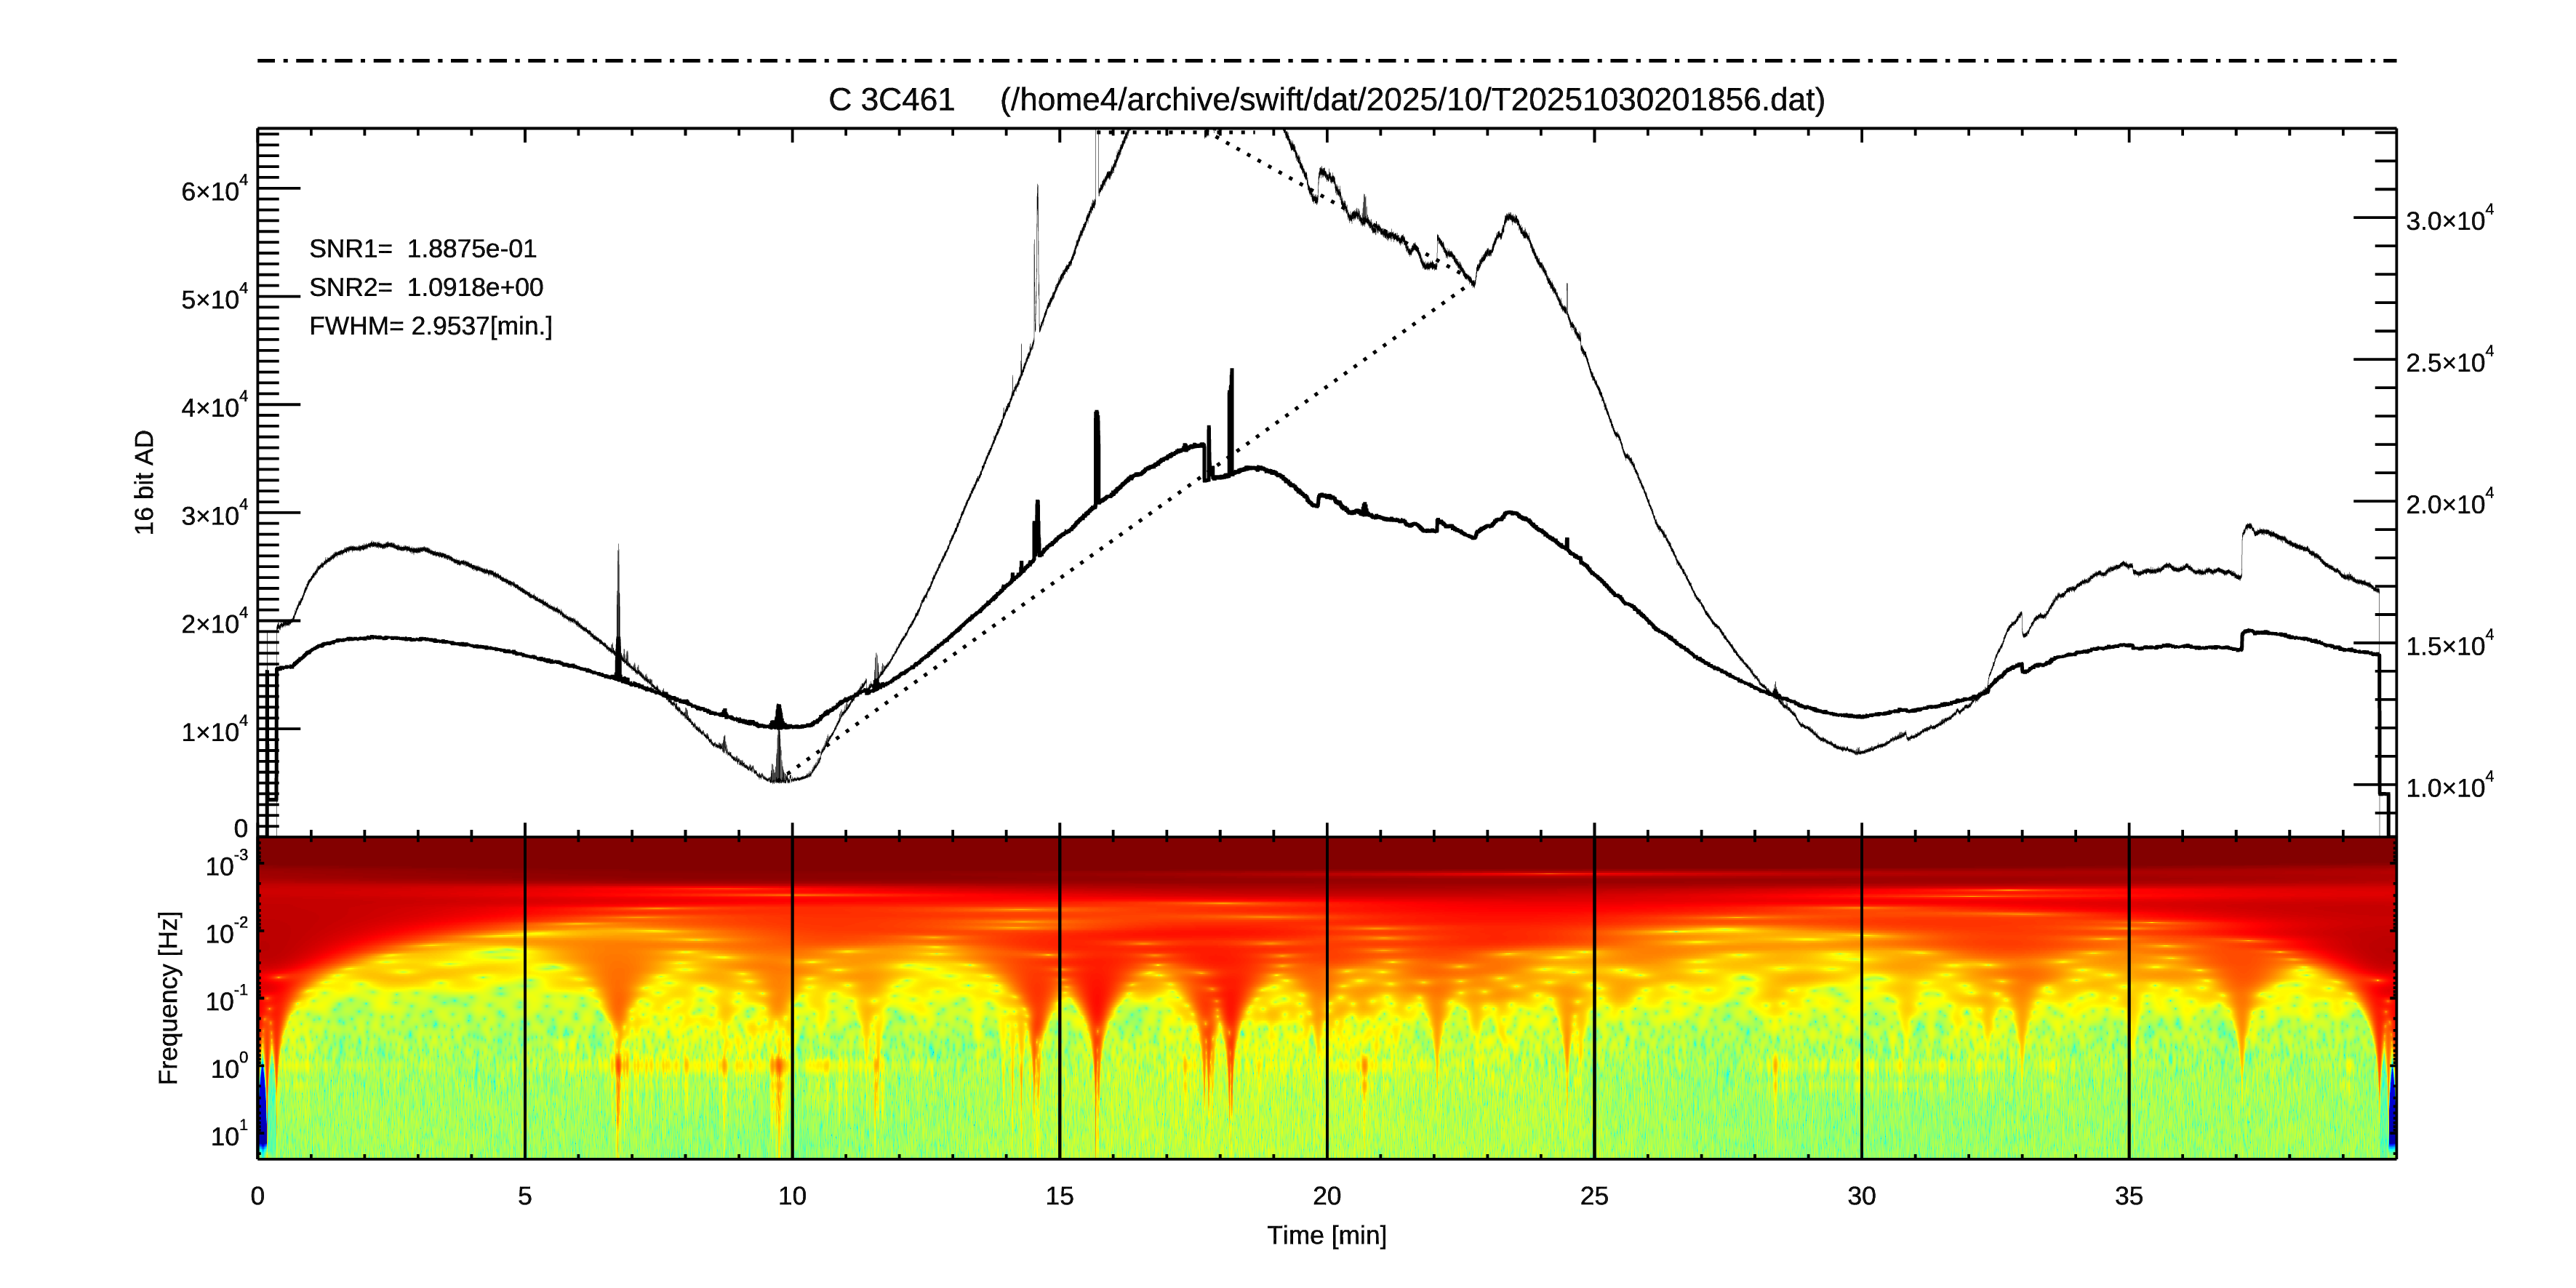Click the 'Time [min]' x-axis label

[x=1326, y=1235]
